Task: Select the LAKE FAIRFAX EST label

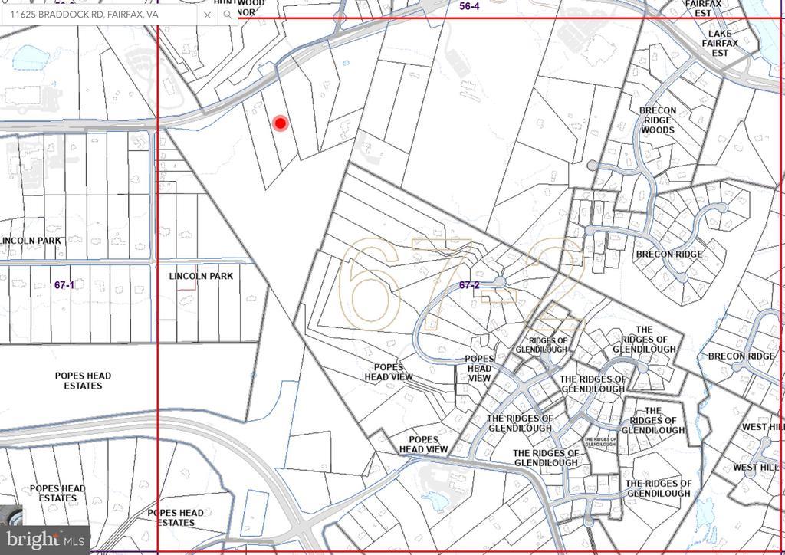Action: click(719, 44)
